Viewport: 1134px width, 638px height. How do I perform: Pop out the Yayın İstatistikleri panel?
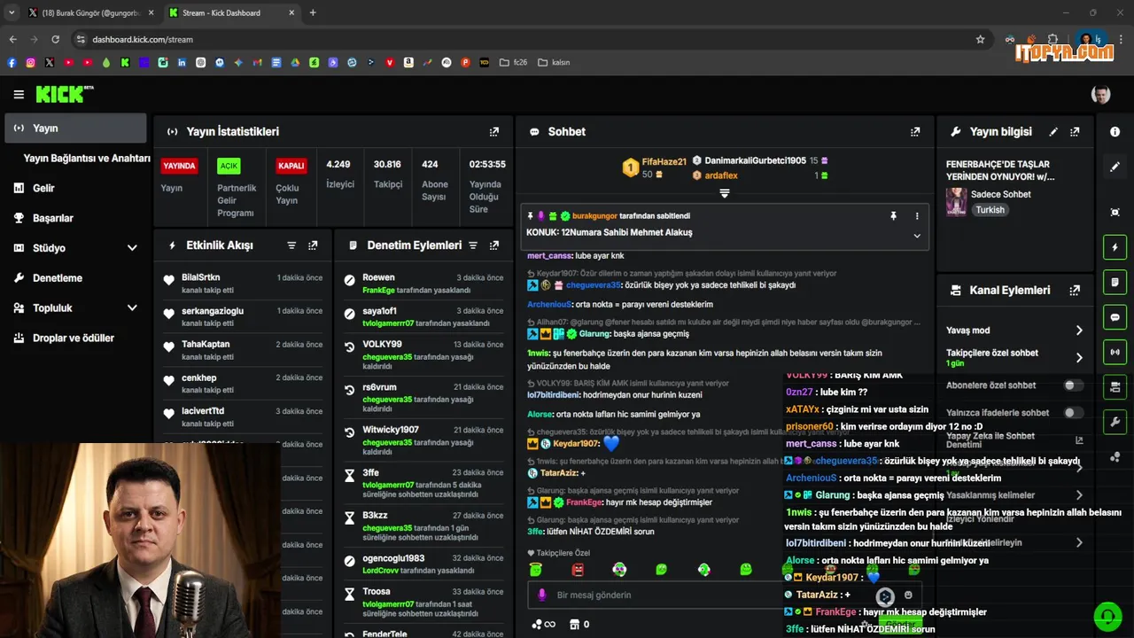click(x=494, y=132)
